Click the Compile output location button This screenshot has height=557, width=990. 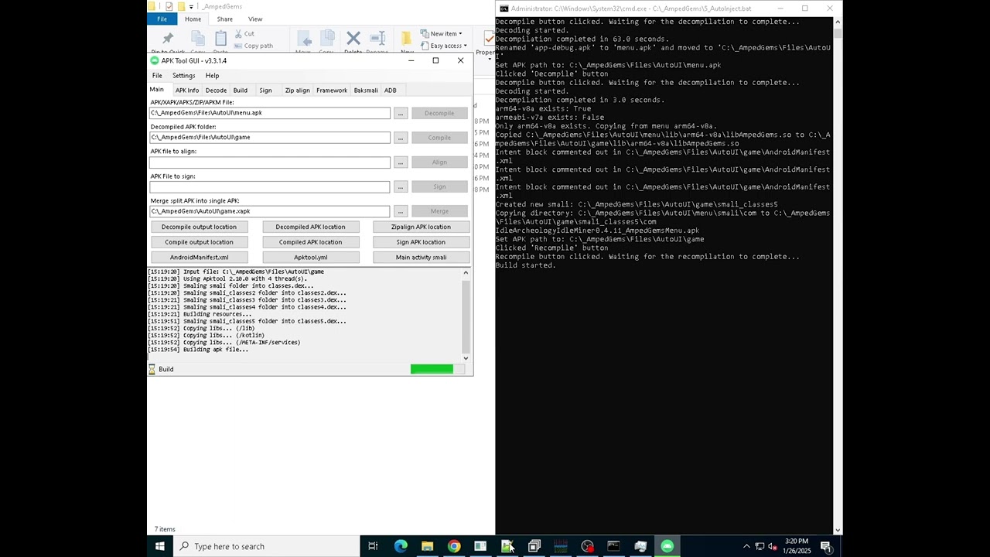(199, 242)
